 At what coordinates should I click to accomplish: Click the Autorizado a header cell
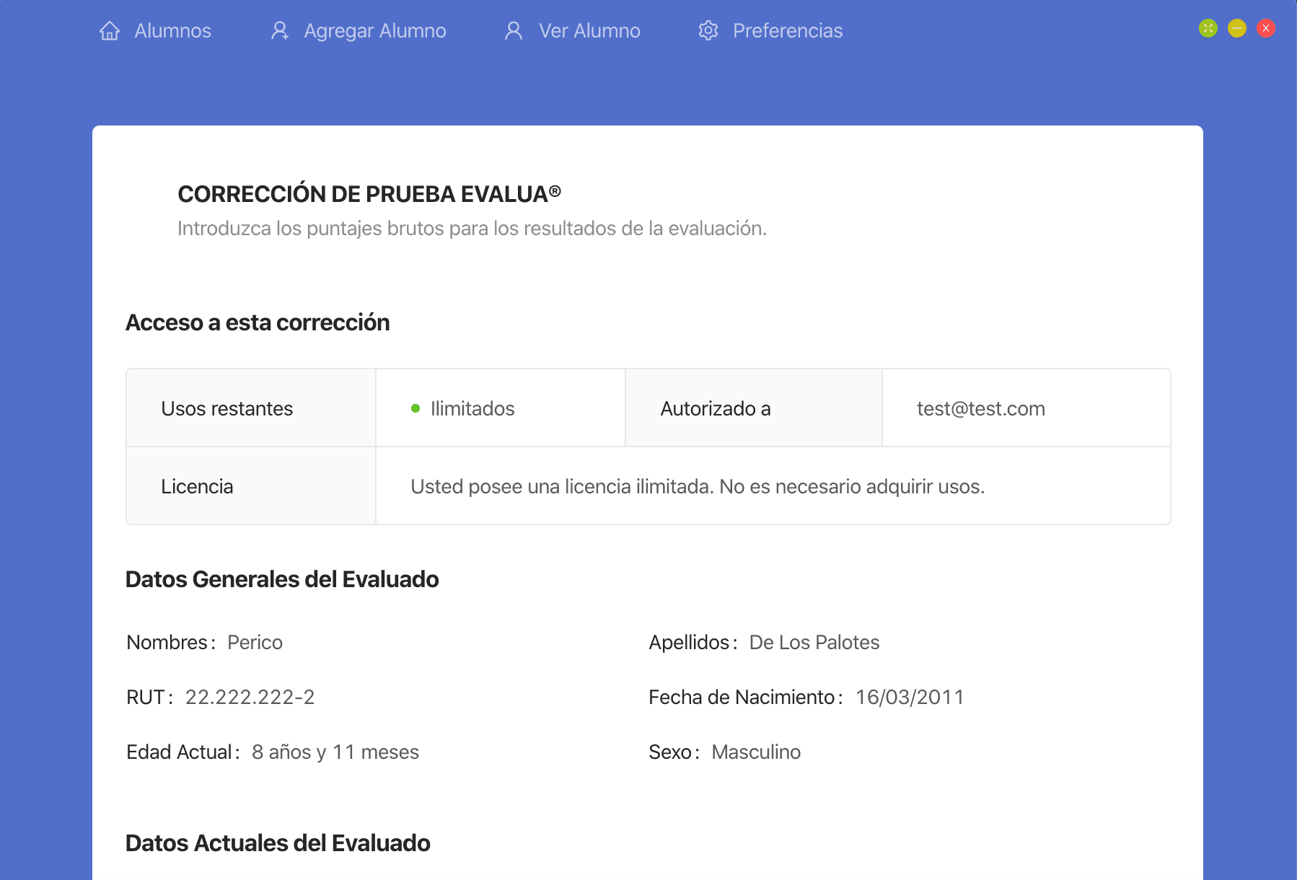click(x=716, y=409)
